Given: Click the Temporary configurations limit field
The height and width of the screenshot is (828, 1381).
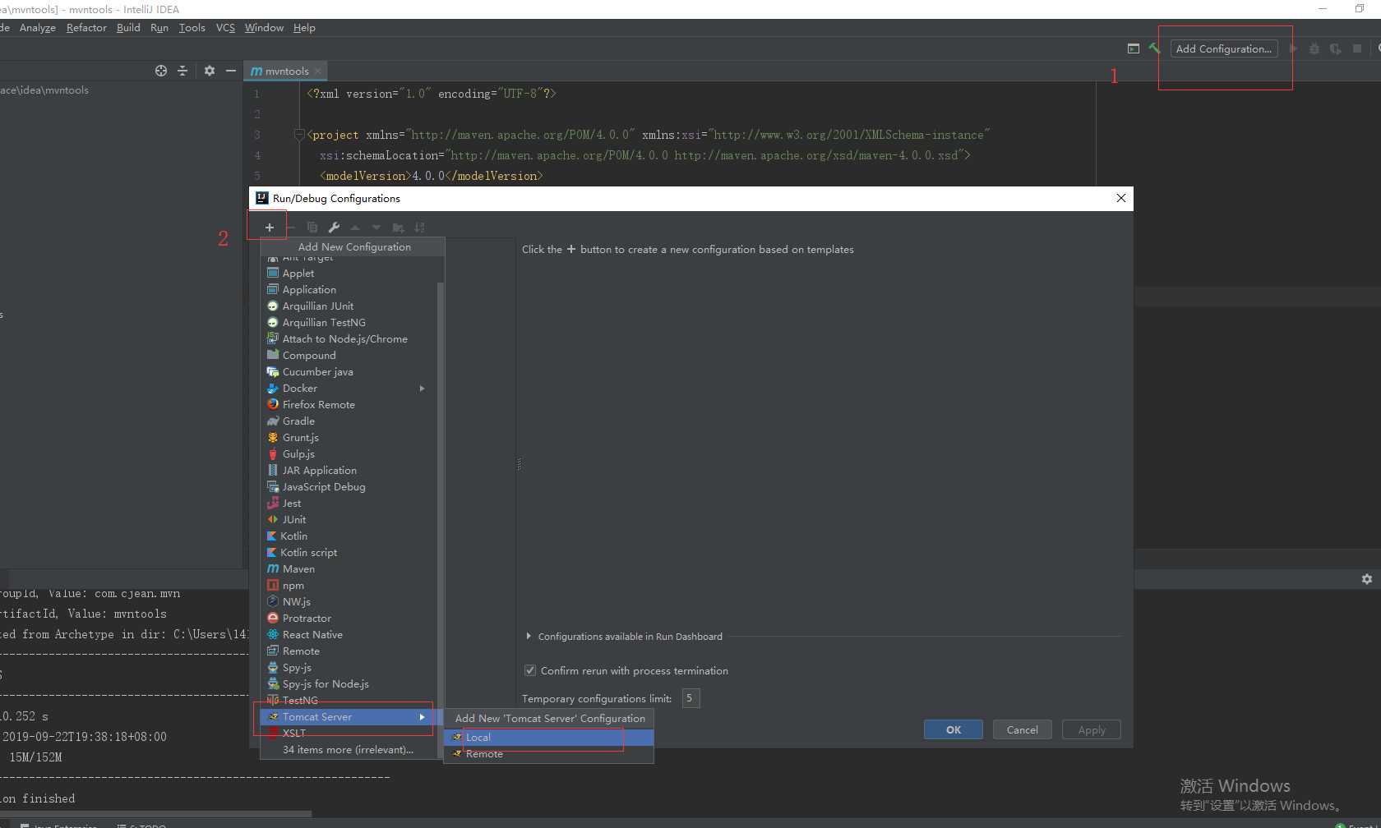Looking at the screenshot, I should (691, 698).
